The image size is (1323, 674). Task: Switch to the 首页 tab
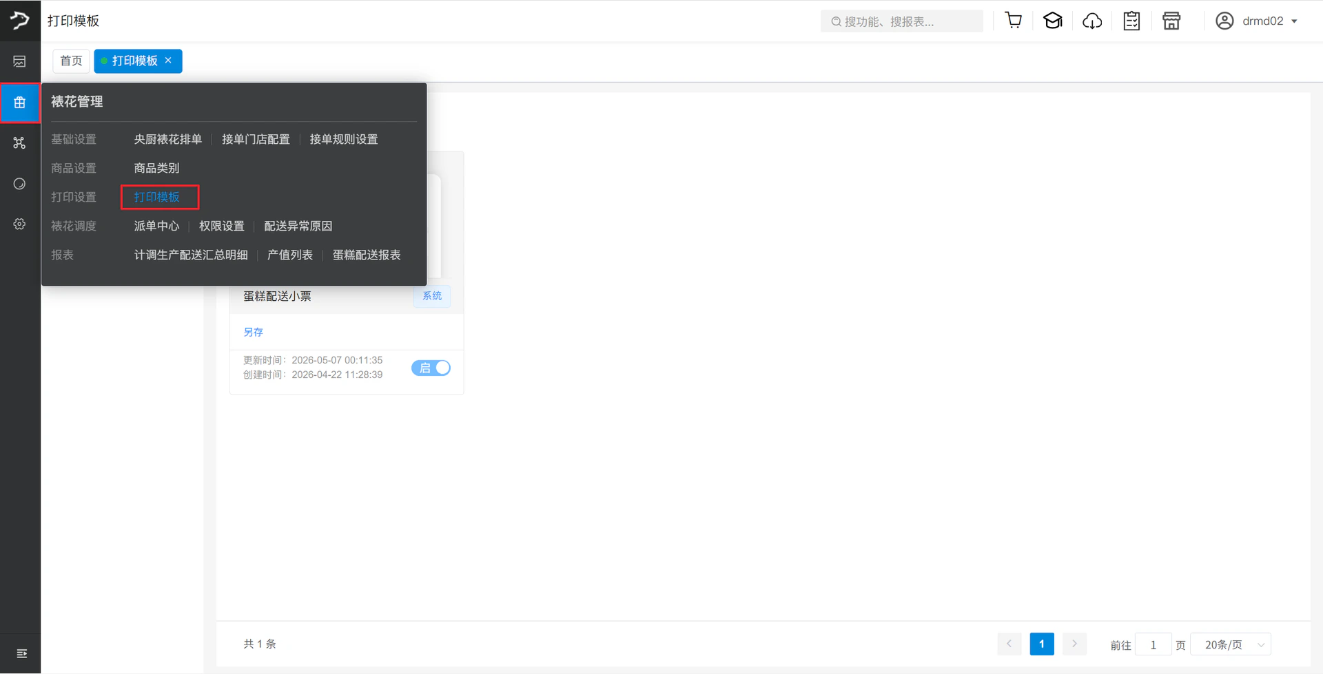tap(71, 61)
